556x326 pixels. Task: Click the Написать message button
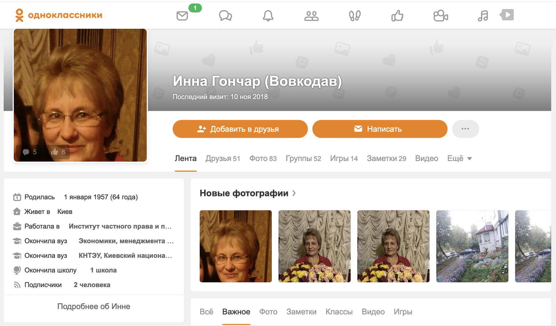(379, 129)
